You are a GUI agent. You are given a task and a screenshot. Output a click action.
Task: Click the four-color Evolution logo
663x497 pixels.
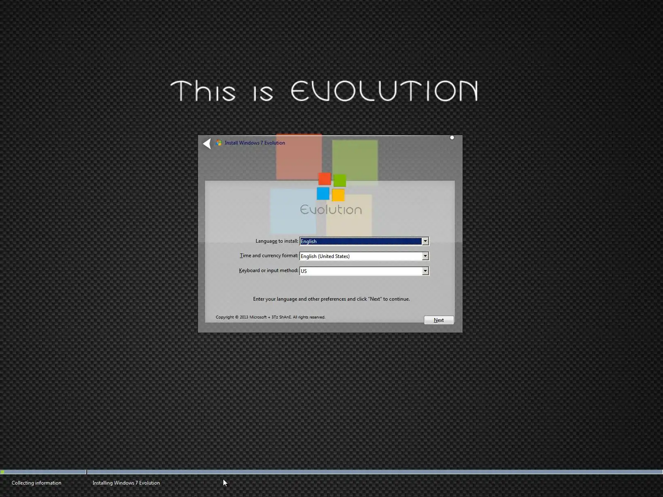coord(331,187)
